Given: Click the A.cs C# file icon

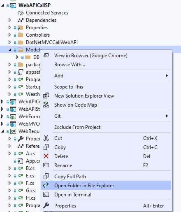Looking at the screenshot, I should coord(21,154).
